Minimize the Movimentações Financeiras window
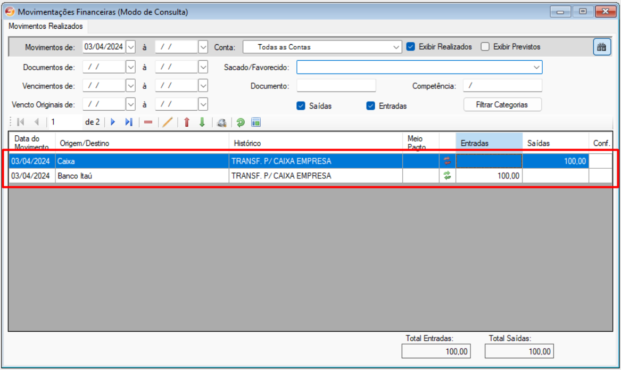This screenshot has width=621, height=370. click(x=560, y=12)
